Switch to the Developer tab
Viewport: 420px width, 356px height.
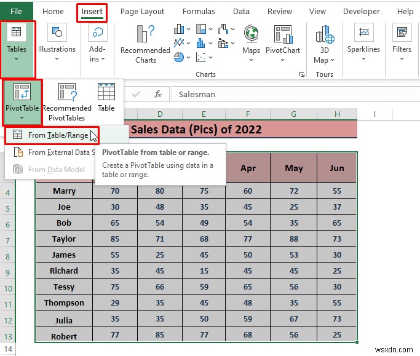(362, 11)
